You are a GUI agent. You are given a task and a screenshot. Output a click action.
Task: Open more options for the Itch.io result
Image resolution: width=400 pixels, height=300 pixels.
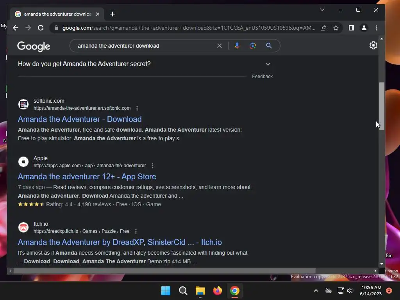coord(136,231)
